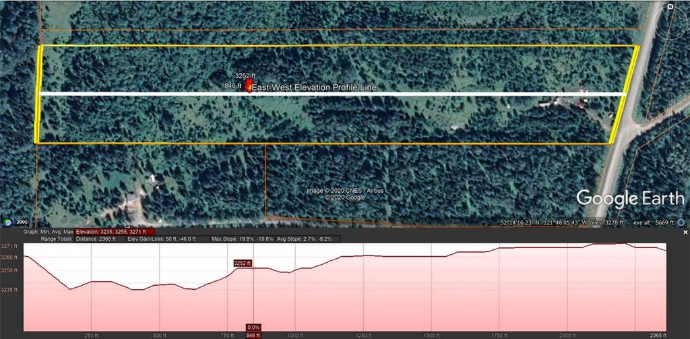690x339 pixels.
Task: Click the red elevation marker arrow
Action: pyautogui.click(x=249, y=86)
